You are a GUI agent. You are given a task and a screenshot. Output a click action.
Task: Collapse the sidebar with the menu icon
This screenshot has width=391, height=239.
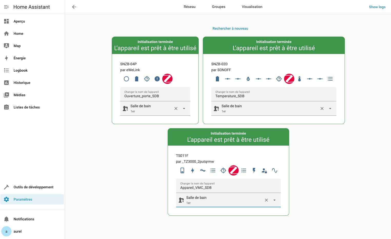(x=6, y=7)
